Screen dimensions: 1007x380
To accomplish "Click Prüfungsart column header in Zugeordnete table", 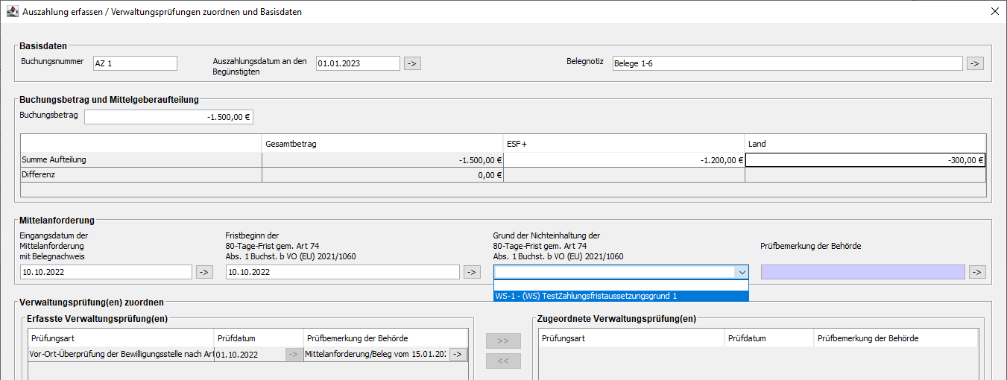I will [631, 338].
